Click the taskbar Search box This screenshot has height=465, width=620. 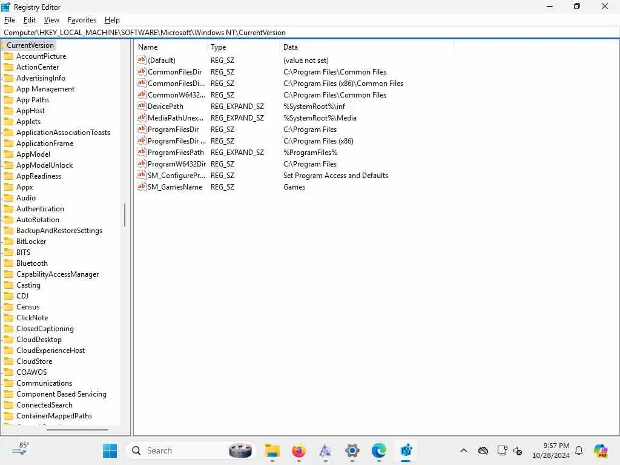tap(191, 450)
